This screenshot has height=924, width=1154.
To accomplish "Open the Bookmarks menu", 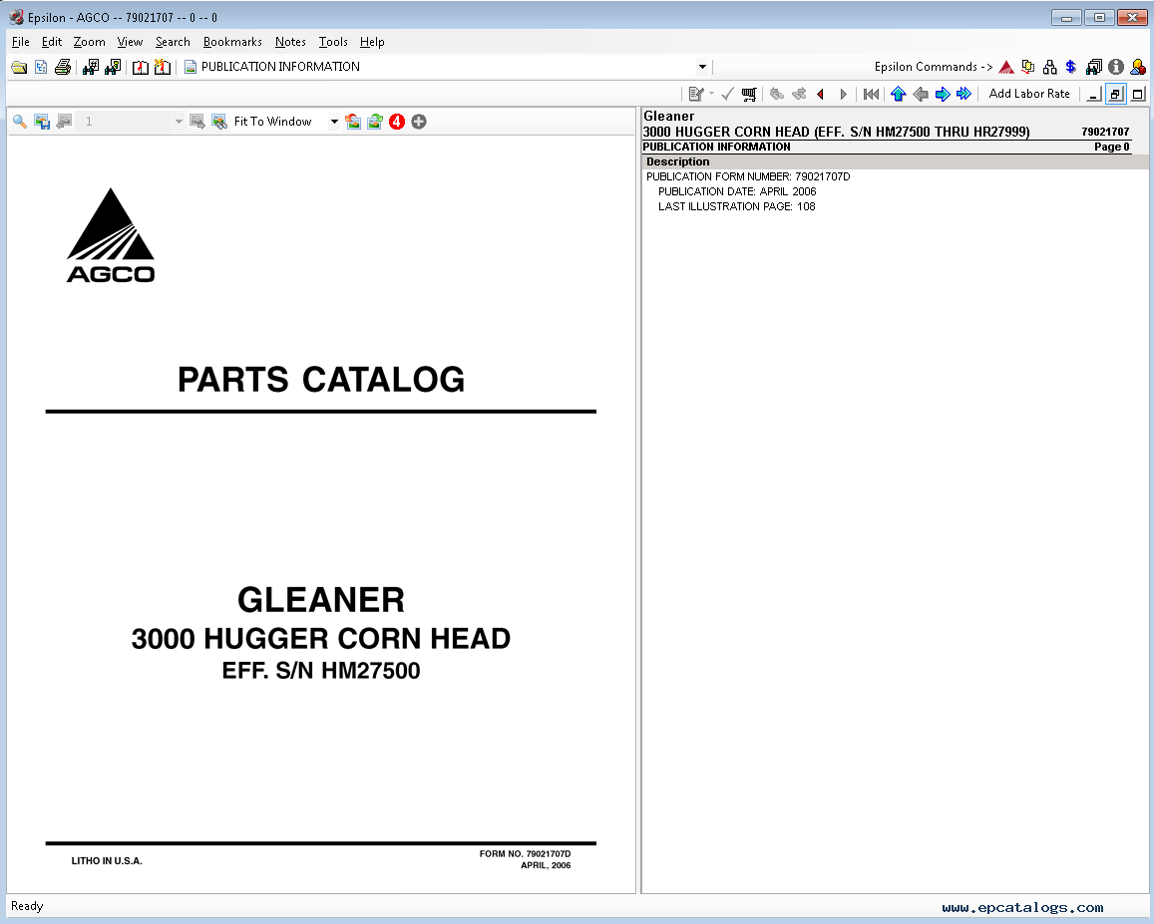I will tap(232, 42).
